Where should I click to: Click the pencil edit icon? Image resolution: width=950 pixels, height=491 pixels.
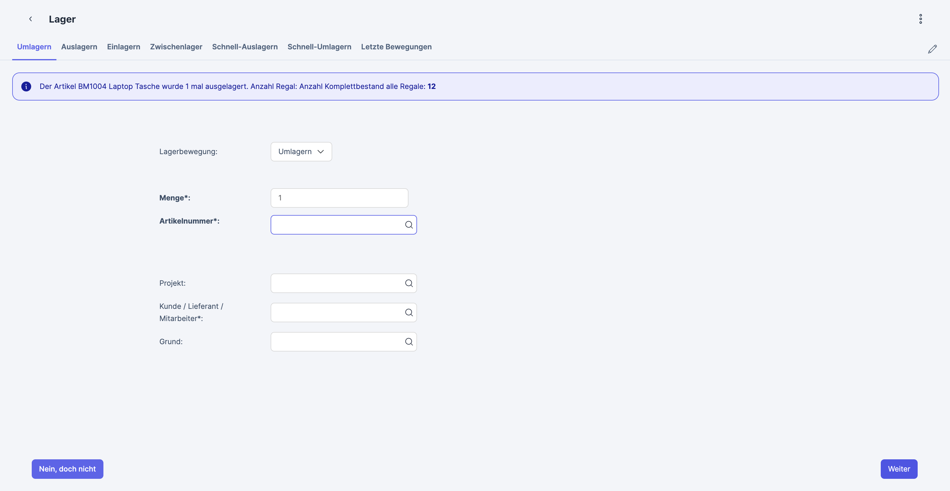click(x=932, y=49)
